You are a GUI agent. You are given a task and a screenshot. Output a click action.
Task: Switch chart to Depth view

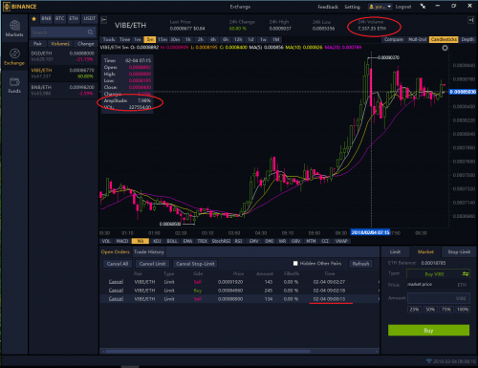(x=467, y=39)
